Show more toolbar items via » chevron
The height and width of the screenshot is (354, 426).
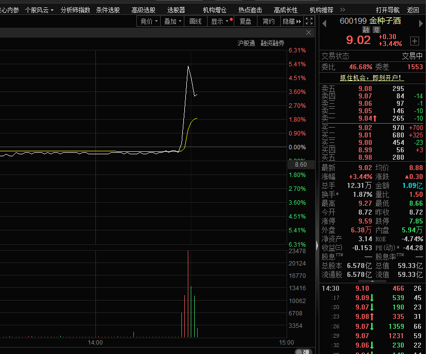[343, 10]
